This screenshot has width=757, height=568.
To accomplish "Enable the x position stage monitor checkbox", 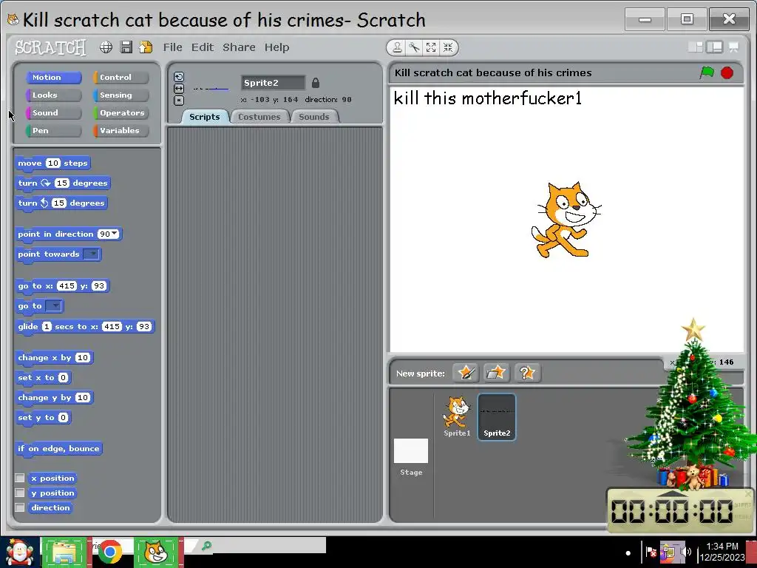I will pyautogui.click(x=20, y=478).
